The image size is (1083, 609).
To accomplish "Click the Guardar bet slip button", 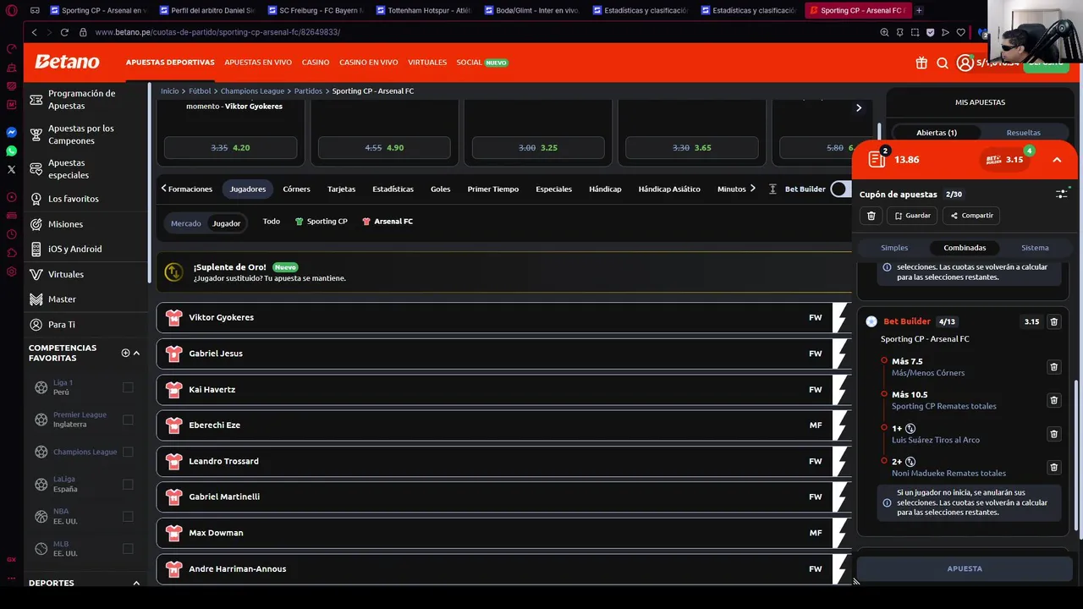I will 912,216.
